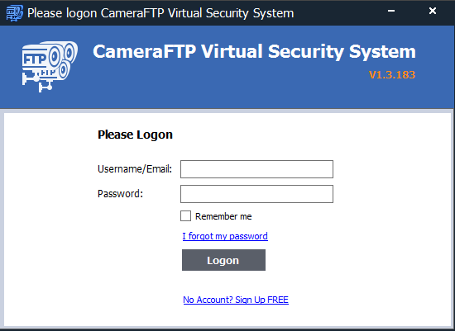Enable the Remember me checkbox
The width and height of the screenshot is (455, 331).
pos(185,216)
